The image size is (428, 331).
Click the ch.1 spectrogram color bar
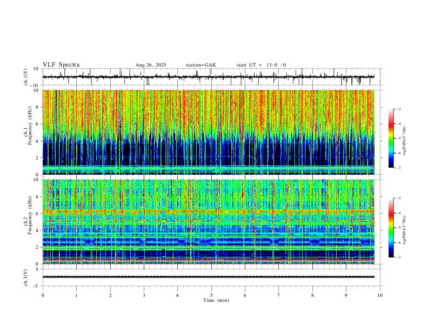point(391,138)
